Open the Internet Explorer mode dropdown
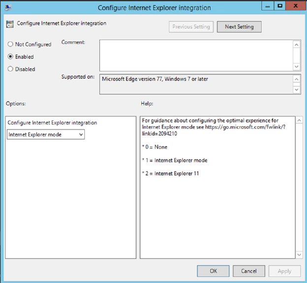This screenshot has width=307, height=283. click(x=46, y=135)
